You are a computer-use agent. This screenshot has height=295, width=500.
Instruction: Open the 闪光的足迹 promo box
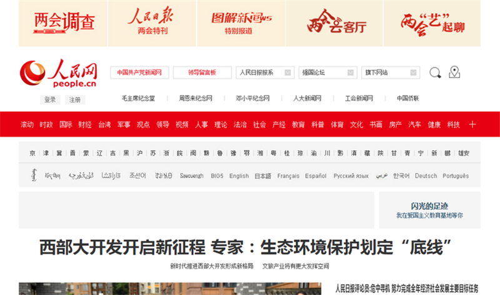point(429,210)
